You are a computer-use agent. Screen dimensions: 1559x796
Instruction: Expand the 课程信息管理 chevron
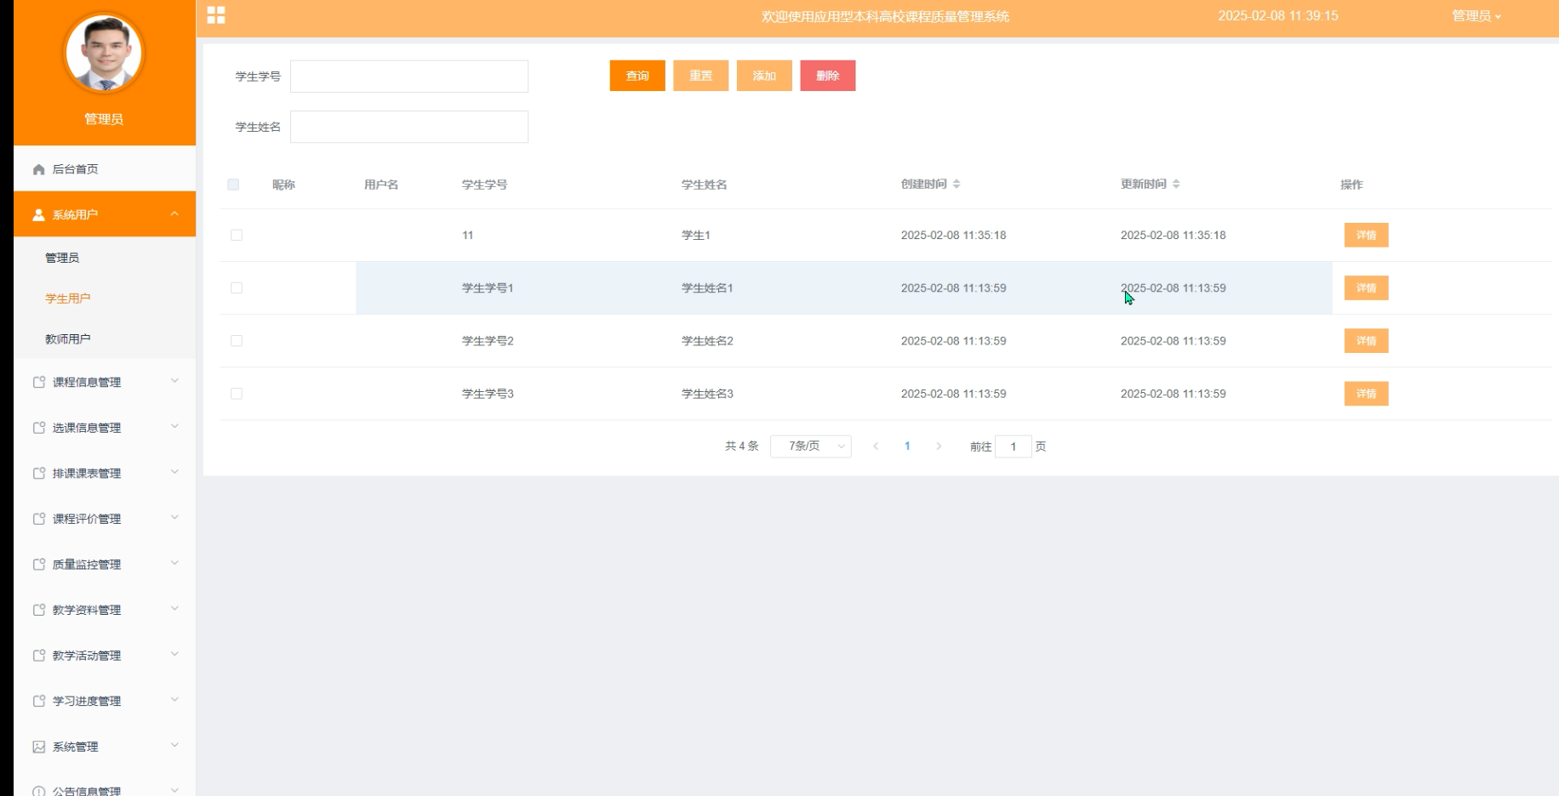click(x=174, y=381)
